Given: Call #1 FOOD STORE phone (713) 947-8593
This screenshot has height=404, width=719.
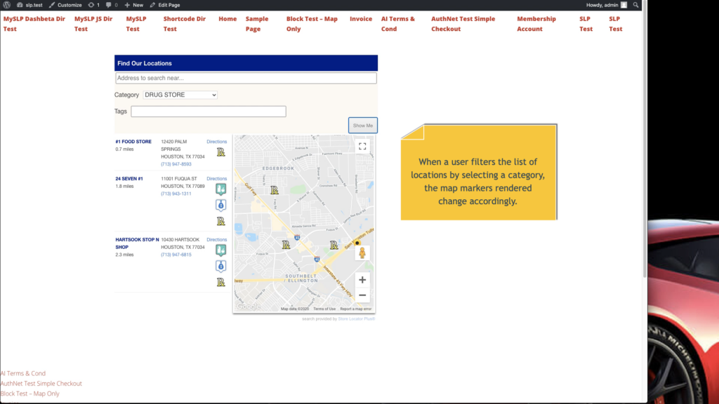Looking at the screenshot, I should [x=176, y=164].
